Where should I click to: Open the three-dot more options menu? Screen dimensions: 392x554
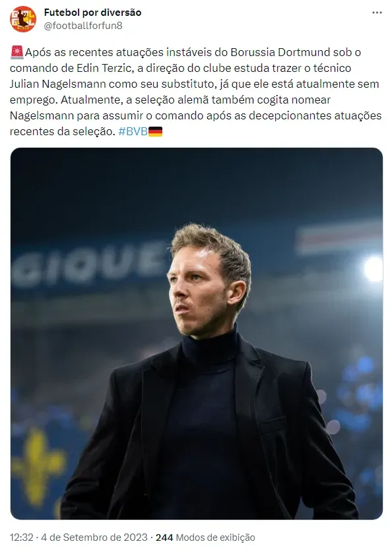377,13
